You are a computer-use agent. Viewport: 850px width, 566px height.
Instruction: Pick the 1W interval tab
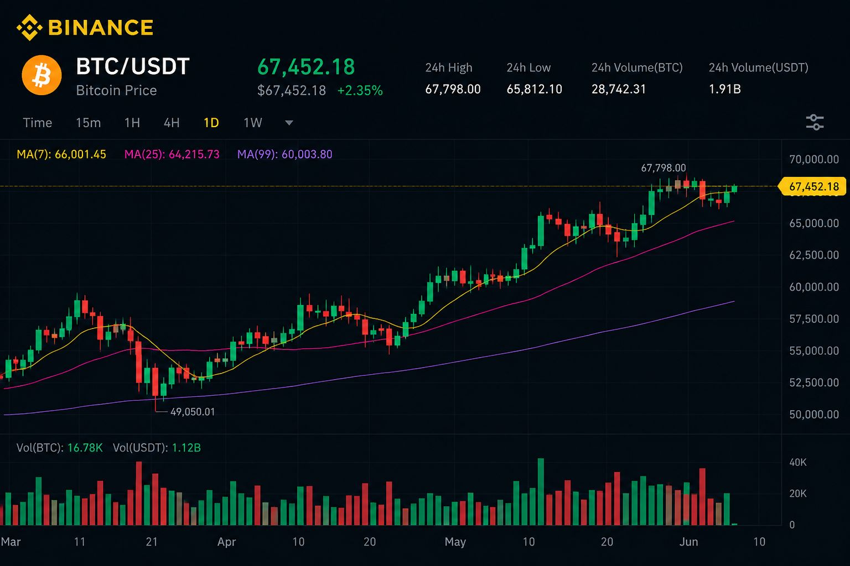[253, 123]
